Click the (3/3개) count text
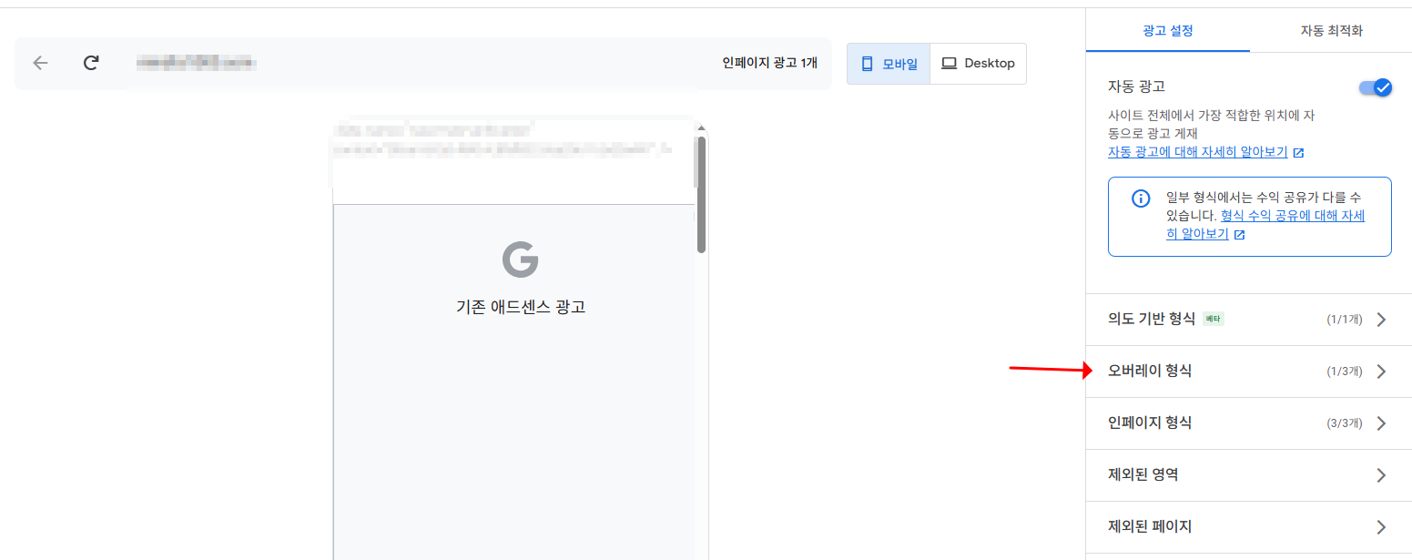 click(x=1345, y=423)
